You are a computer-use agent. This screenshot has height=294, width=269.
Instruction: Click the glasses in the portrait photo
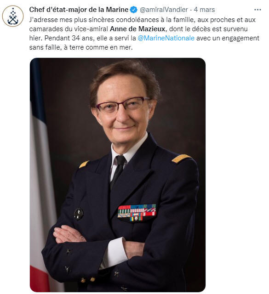pos(122,105)
